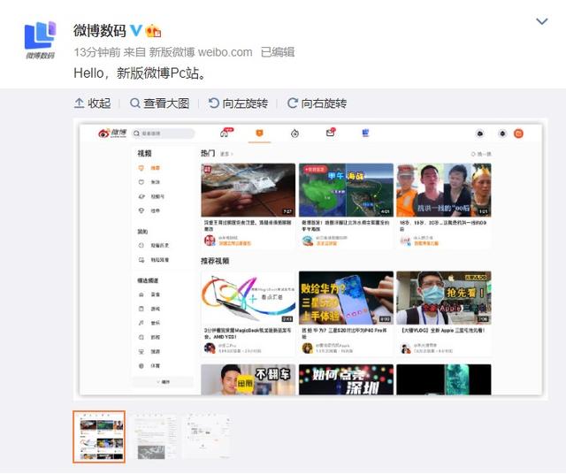The image size is (566, 474).
Task: Click the blue verified V badge
Action: click(x=136, y=31)
